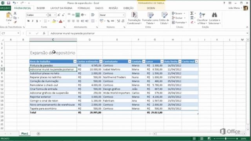The image size is (251, 141).
Task: Open the ARQUIVO tab
Action: click(5, 8)
